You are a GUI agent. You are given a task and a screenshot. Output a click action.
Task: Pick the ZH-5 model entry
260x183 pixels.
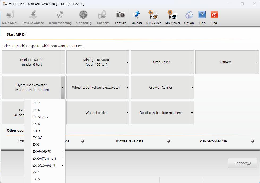click(36, 131)
